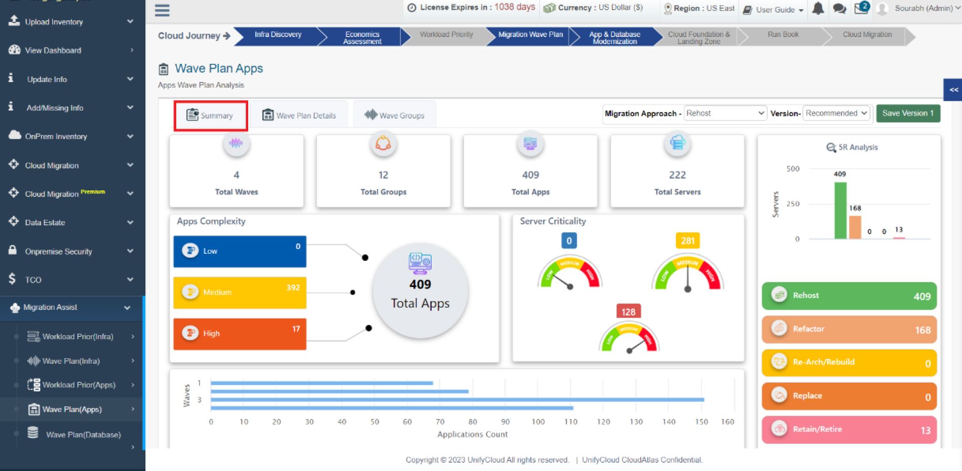This screenshot has height=471, width=962.
Task: Click the TCO dollar icon
Action: coord(12,279)
